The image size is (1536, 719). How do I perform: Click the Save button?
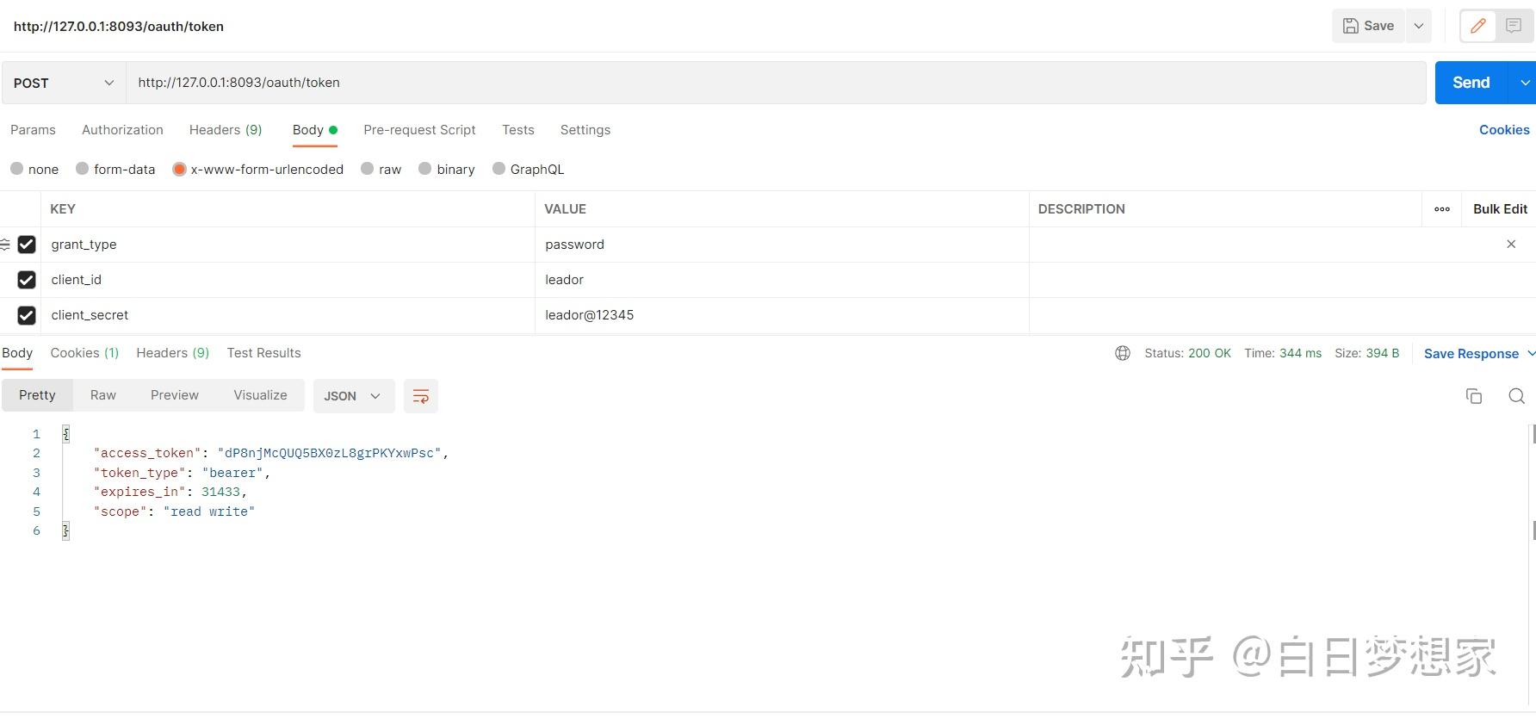(x=1369, y=26)
